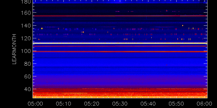Click the 05:40 time axis label
217x108 pixels.
tap(148, 104)
